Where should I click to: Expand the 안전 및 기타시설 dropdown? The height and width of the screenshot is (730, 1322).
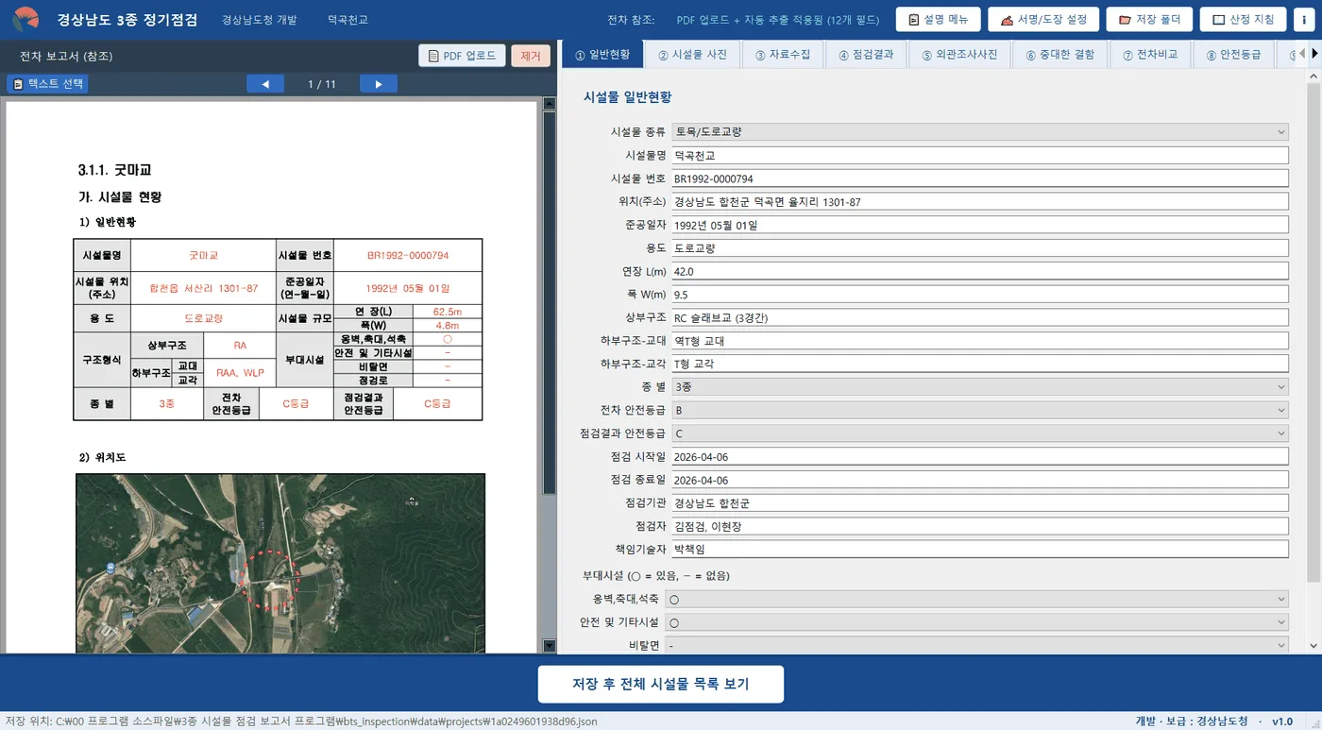(x=976, y=623)
